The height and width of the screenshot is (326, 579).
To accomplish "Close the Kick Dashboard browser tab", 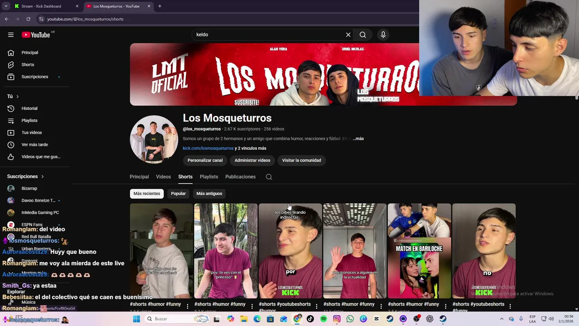I will 77,6.
